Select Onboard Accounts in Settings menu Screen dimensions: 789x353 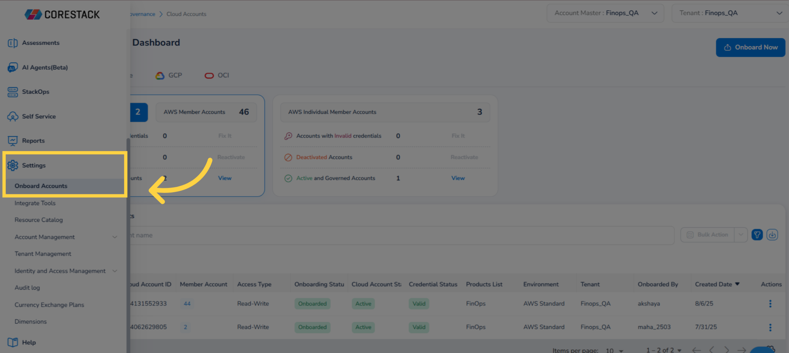point(41,186)
